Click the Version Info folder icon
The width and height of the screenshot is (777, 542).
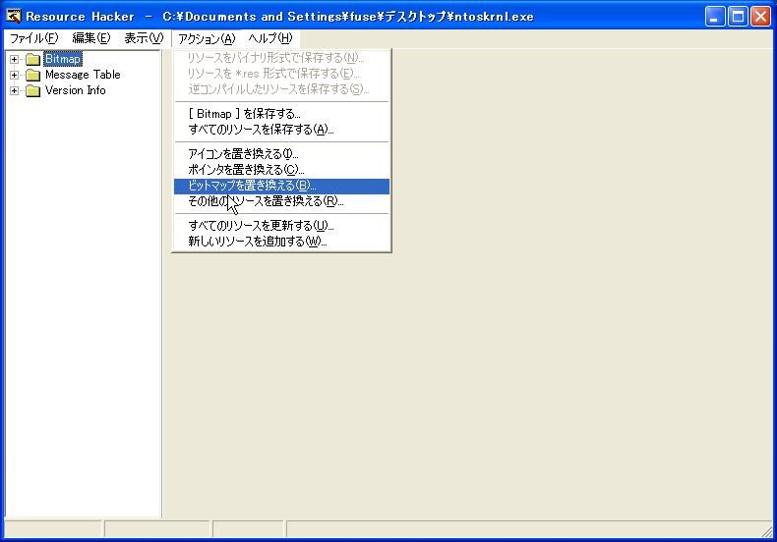coord(32,91)
